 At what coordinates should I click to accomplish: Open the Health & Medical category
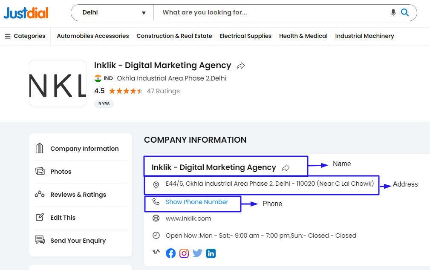tap(303, 36)
